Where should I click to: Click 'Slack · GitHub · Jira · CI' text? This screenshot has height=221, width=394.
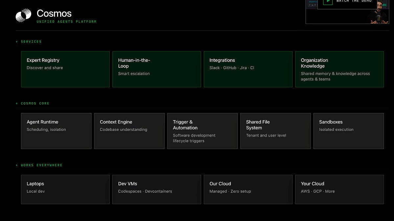(232, 68)
